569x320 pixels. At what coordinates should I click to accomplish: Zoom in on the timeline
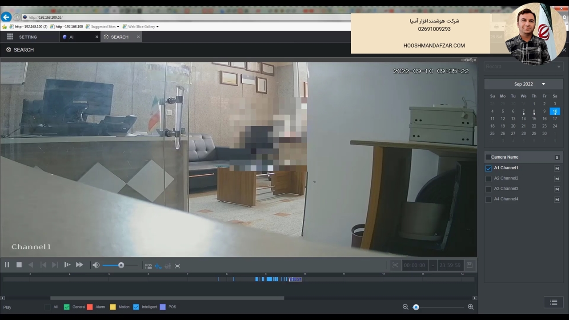(470, 307)
